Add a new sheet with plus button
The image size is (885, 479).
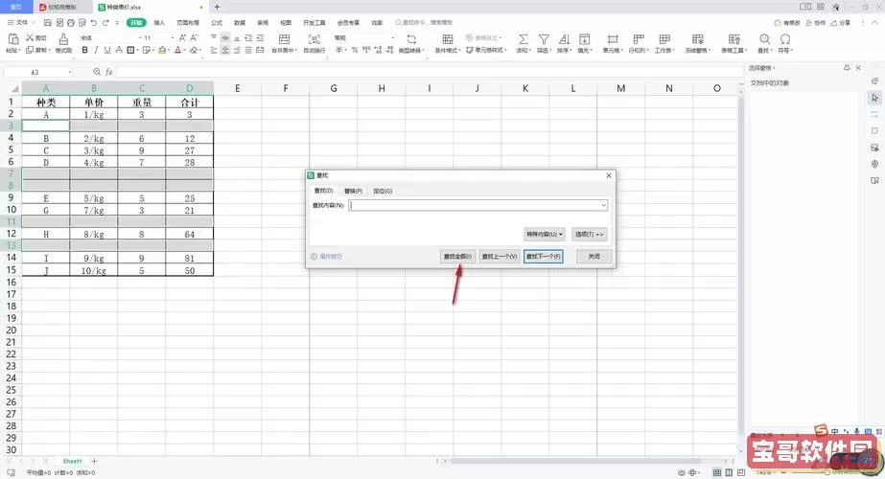click(x=94, y=462)
